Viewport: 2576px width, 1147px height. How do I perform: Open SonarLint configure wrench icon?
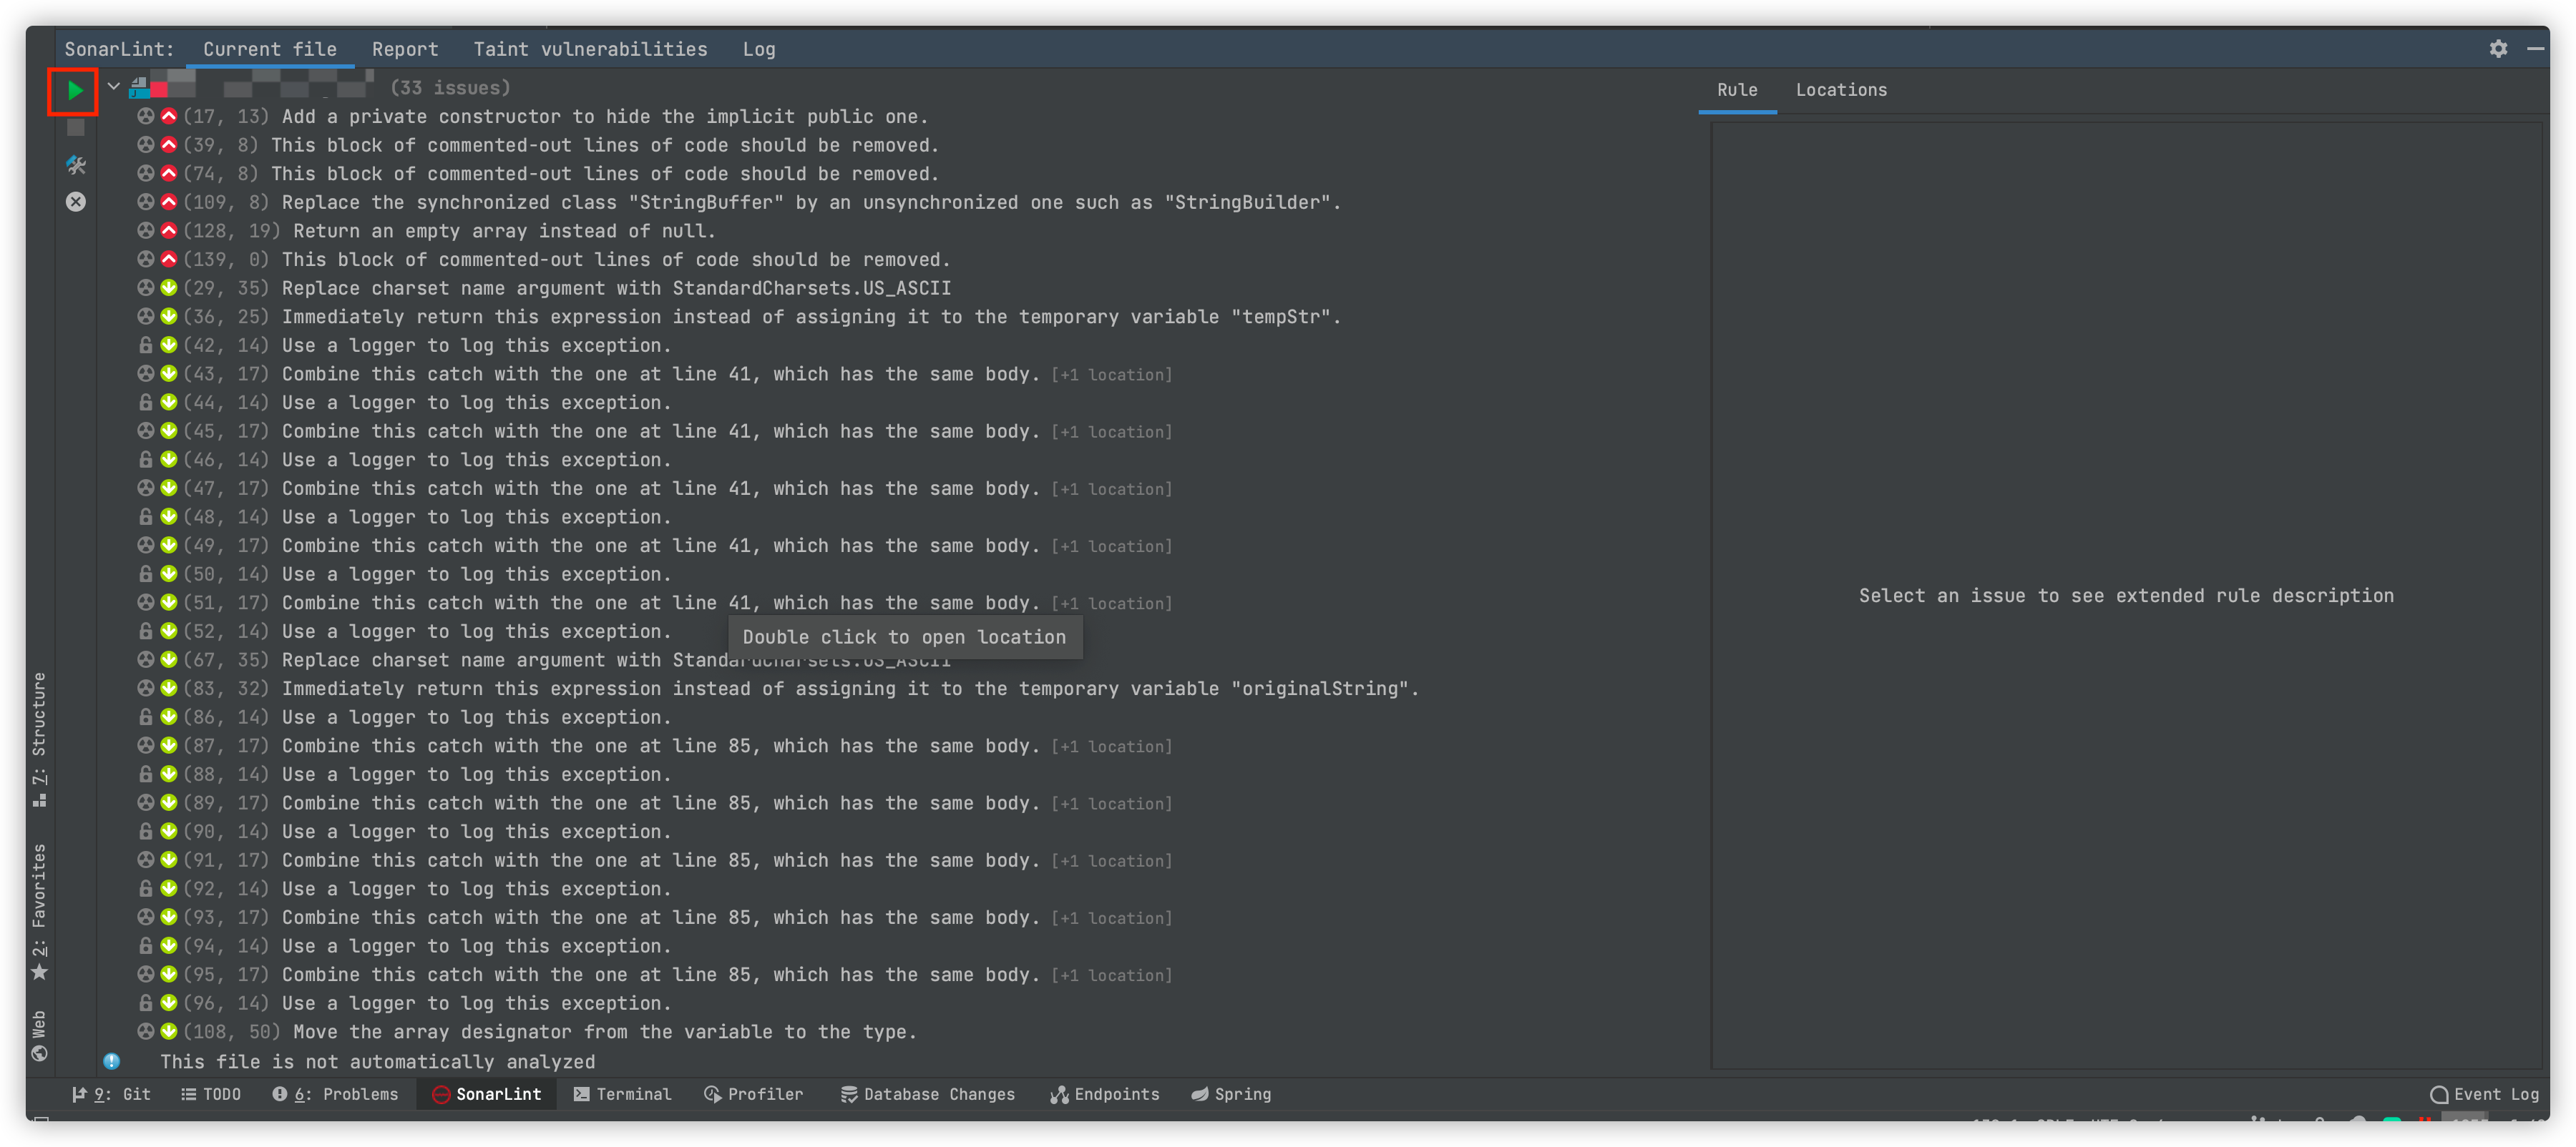pos(75,165)
